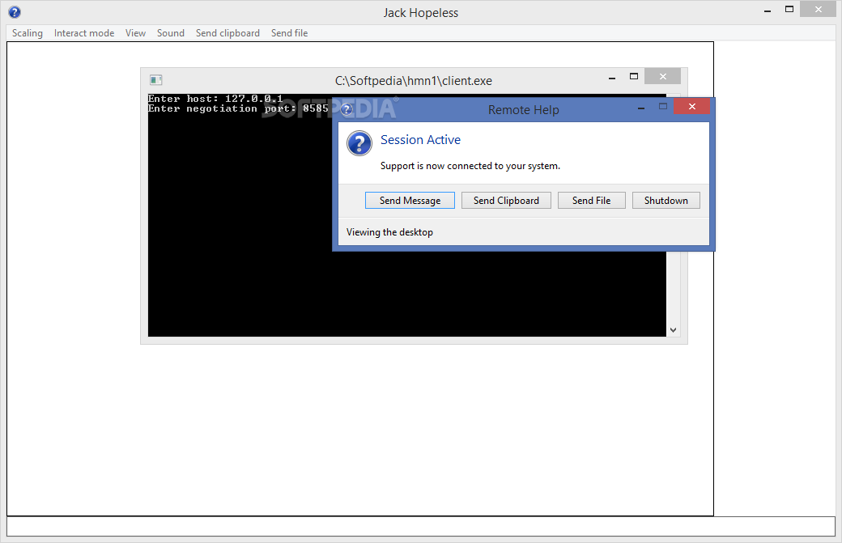Viewport: 842px width, 543px height.
Task: Click the 'Enter host: 127.0.0.1' console line
Action: tap(215, 99)
